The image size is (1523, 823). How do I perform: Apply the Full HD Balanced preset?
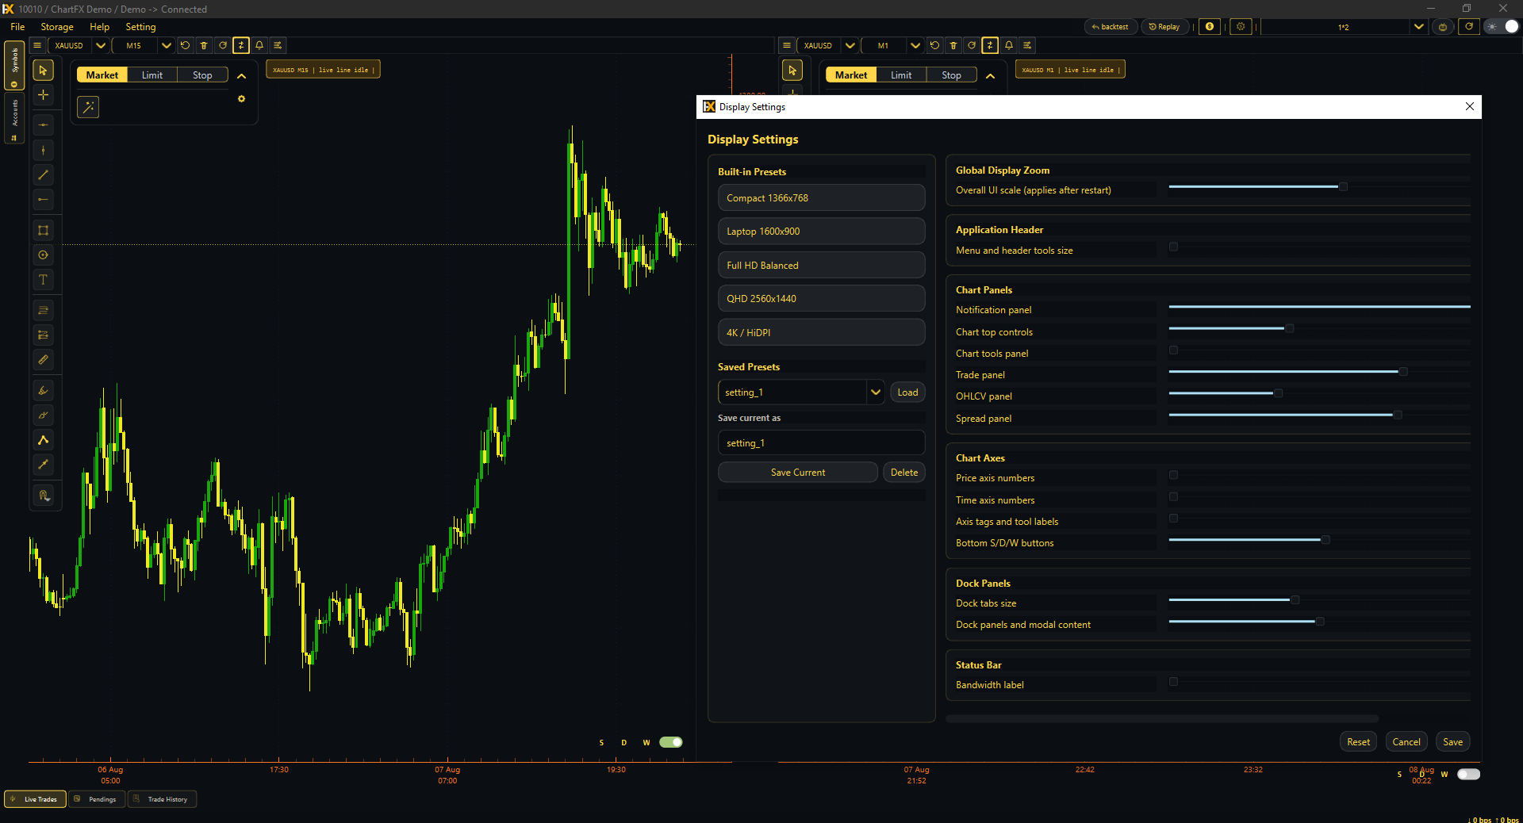coord(822,266)
